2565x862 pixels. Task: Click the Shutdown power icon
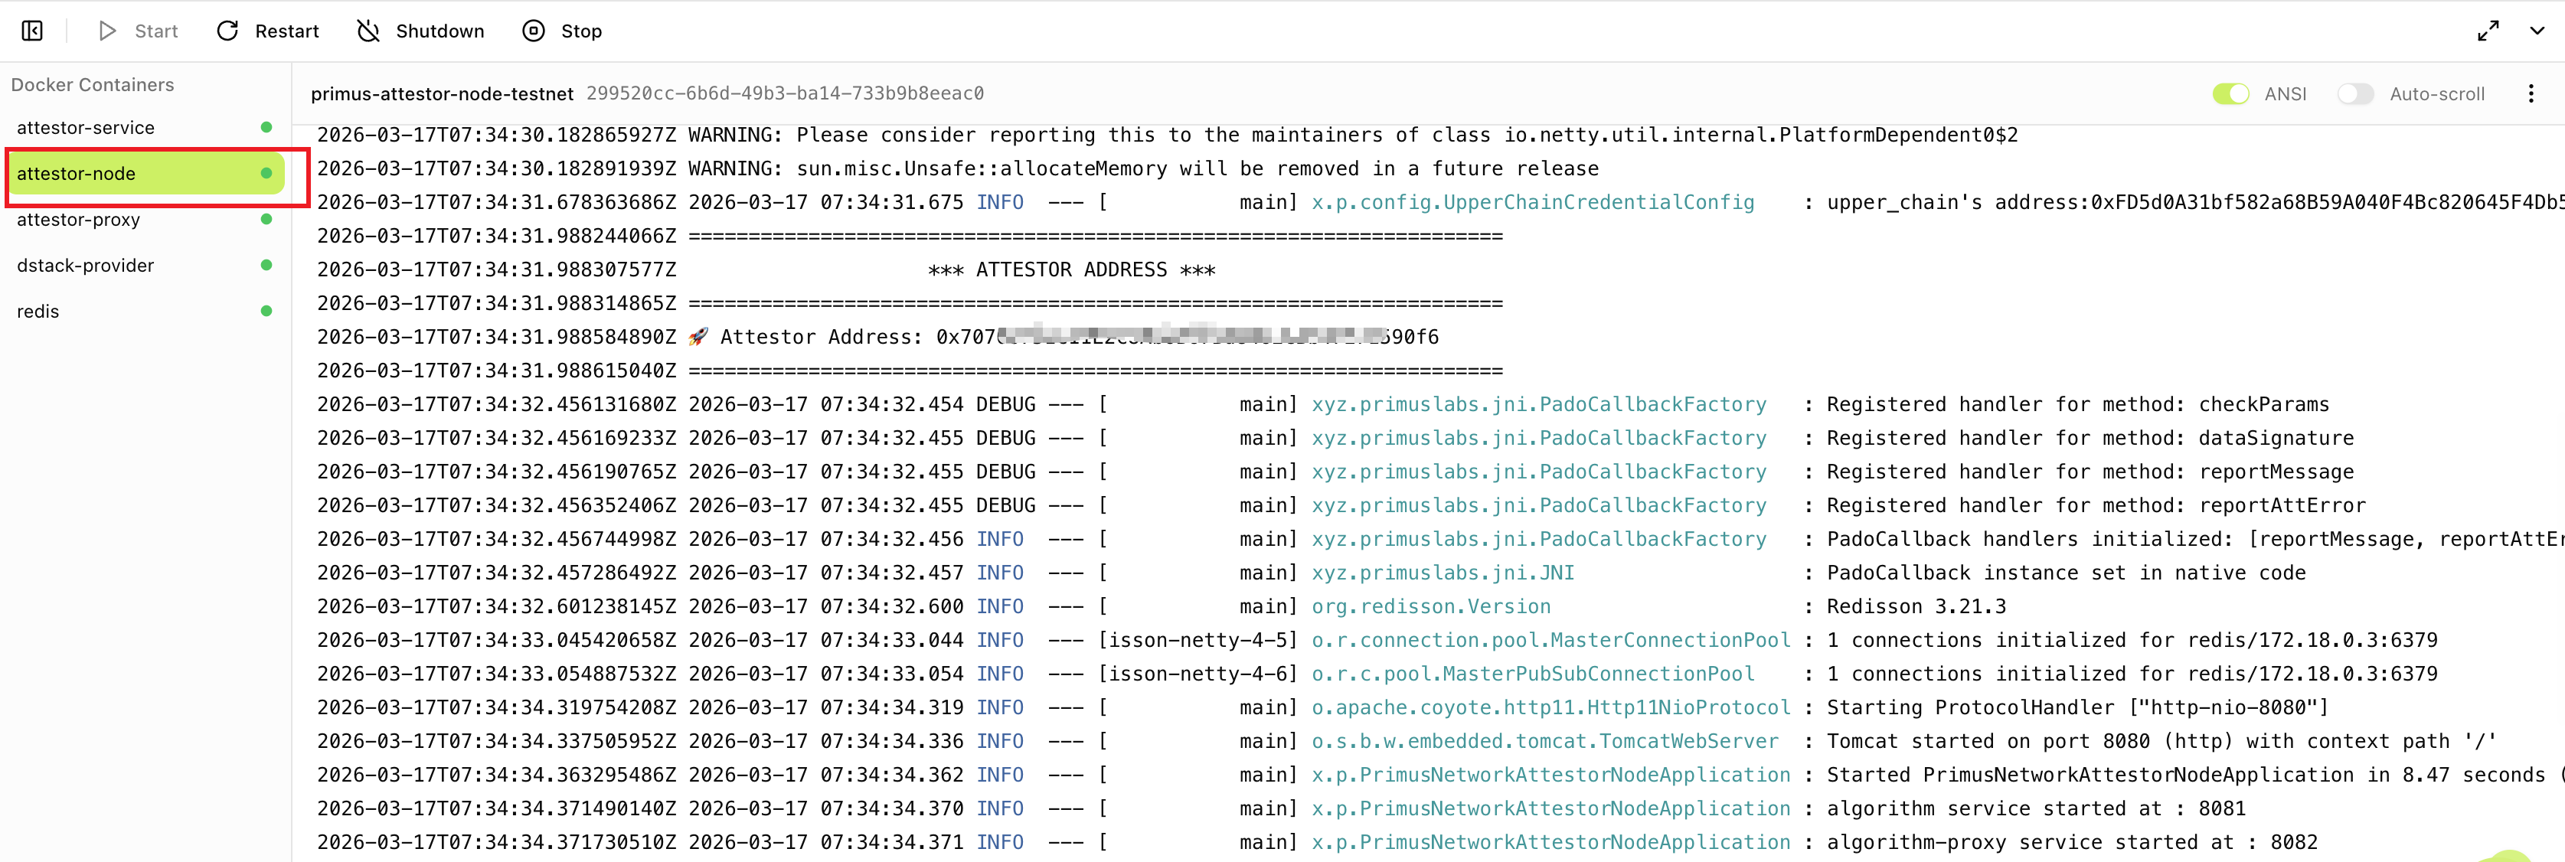368,31
